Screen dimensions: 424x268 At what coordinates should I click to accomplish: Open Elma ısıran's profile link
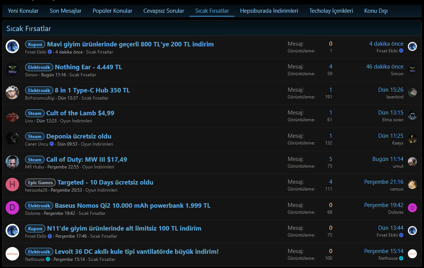coord(393,120)
